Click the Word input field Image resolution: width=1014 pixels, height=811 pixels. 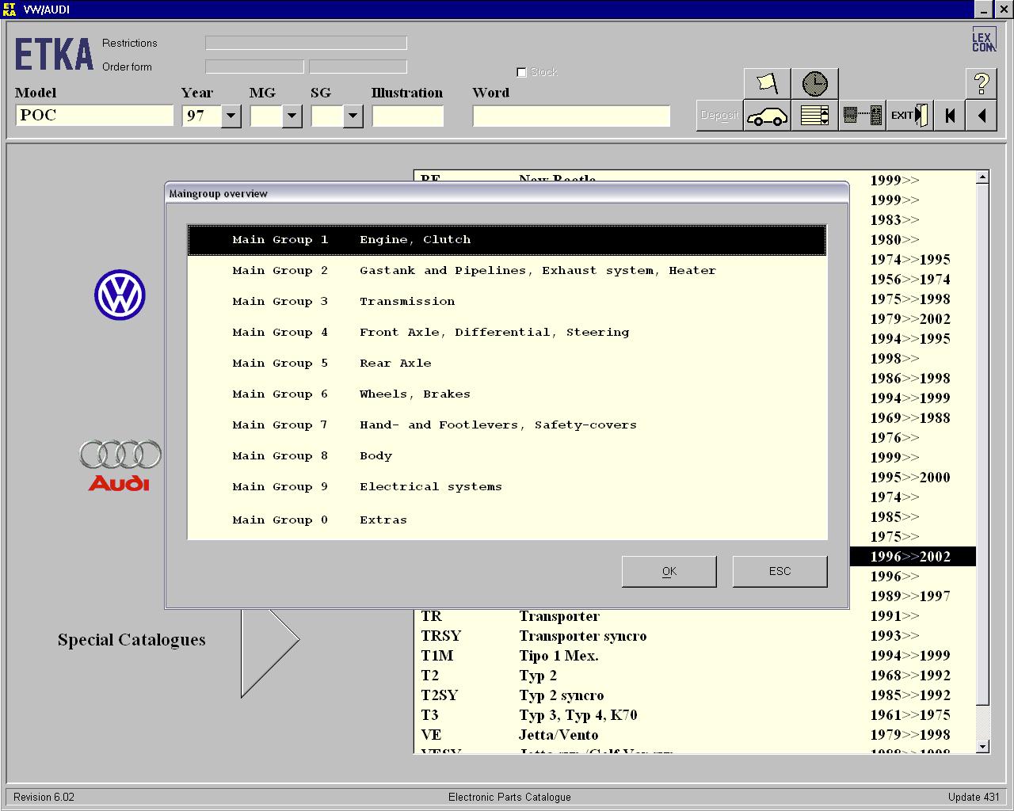click(571, 116)
